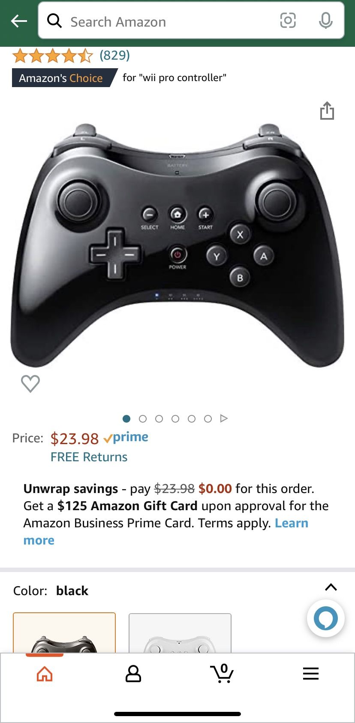
Task: Select the black color swatch
Action: coord(64,633)
